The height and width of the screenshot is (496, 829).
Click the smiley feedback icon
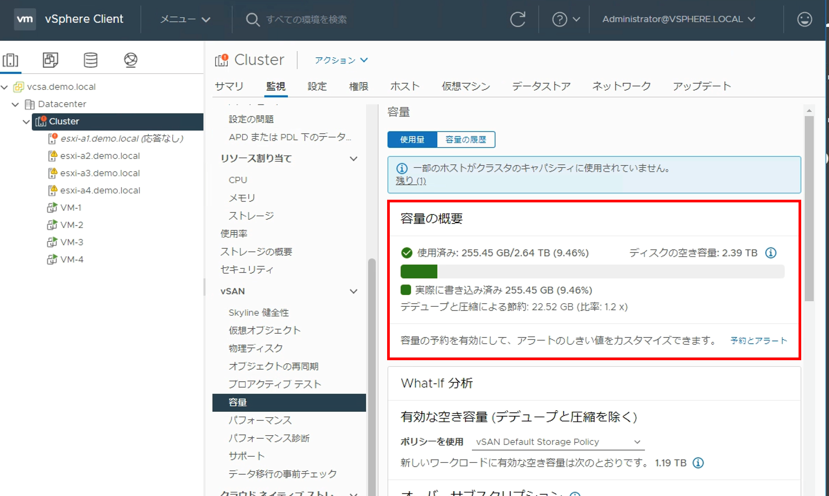(804, 19)
